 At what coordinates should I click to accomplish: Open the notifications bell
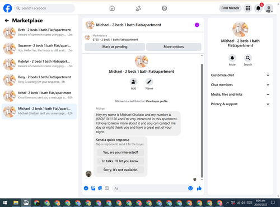pyautogui.click(x=258, y=8)
